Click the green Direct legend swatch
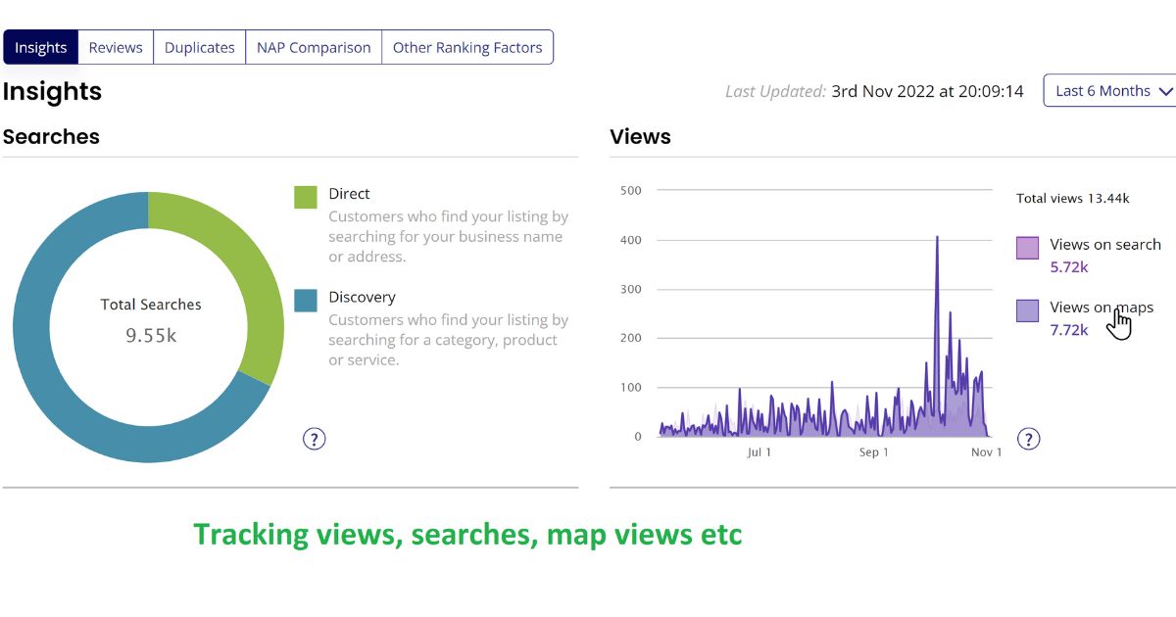The image size is (1176, 617). point(306,197)
